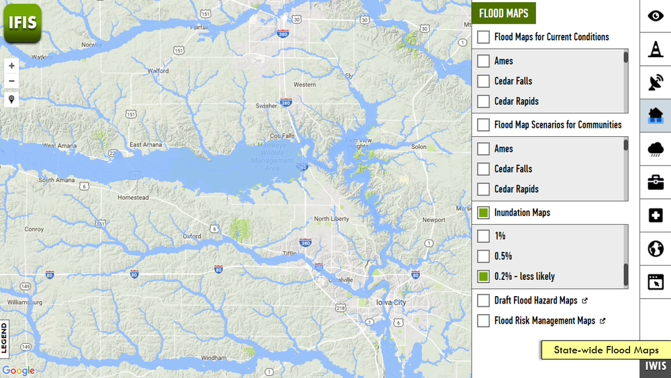Select the medical cross icon
This screenshot has width=671, height=378.
(x=656, y=216)
